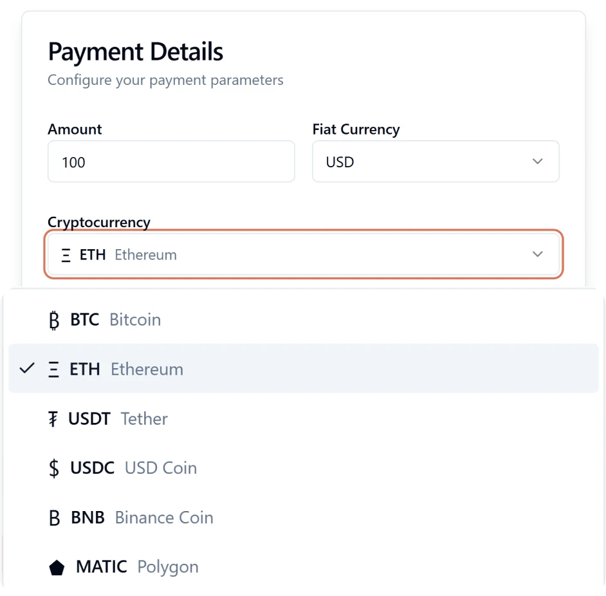Click the Polygon pentagon icon
The image size is (606, 596).
[x=57, y=567]
